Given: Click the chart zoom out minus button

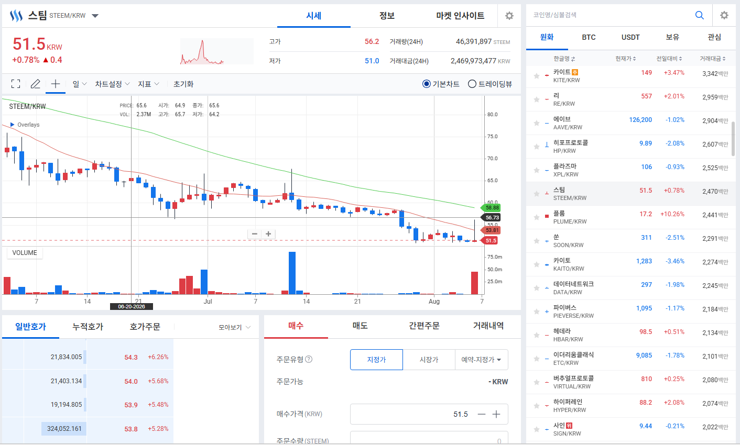Looking at the screenshot, I should pos(255,234).
